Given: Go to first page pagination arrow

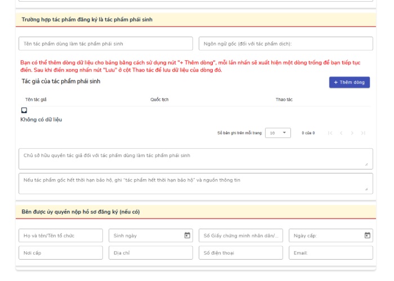Looking at the screenshot, I should pos(330,133).
